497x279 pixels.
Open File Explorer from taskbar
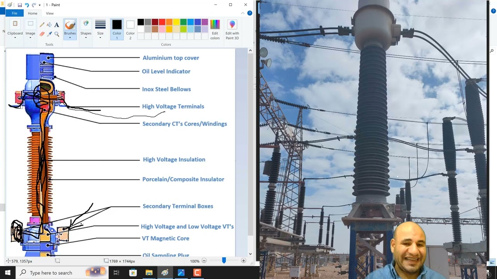[149, 273]
